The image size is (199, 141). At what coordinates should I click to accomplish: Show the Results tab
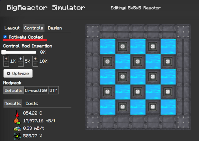click(13, 103)
